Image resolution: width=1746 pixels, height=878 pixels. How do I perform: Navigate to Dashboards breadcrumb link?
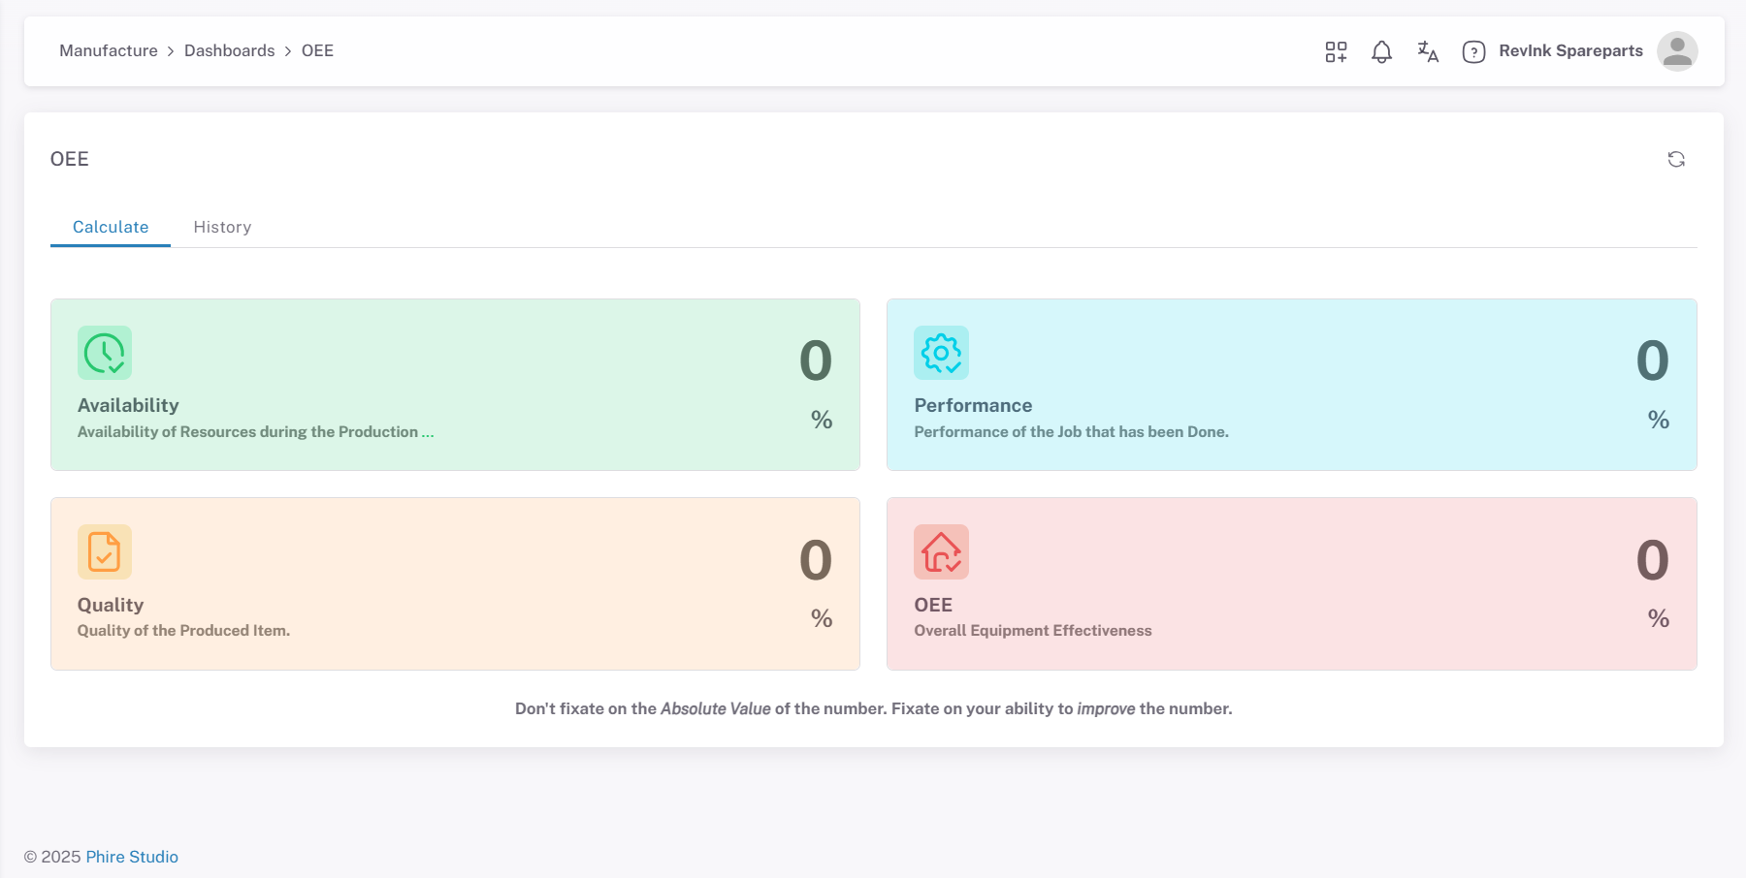(x=230, y=50)
